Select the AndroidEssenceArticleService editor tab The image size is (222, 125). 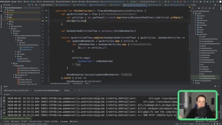(x=135, y=5)
